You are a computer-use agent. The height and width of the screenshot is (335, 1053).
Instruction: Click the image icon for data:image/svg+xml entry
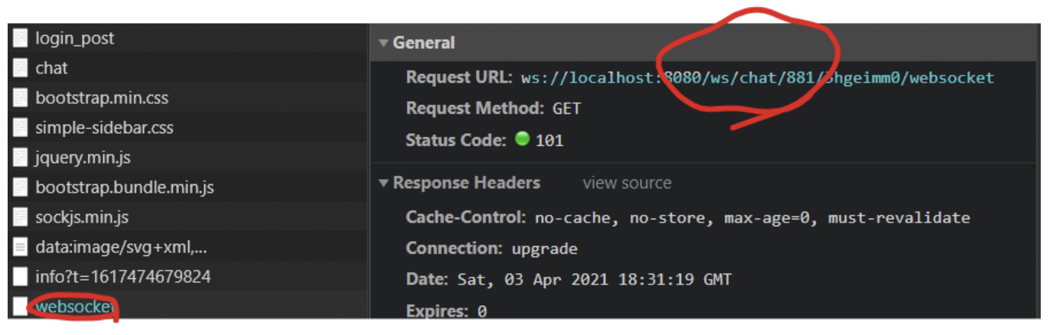pyautogui.click(x=21, y=247)
